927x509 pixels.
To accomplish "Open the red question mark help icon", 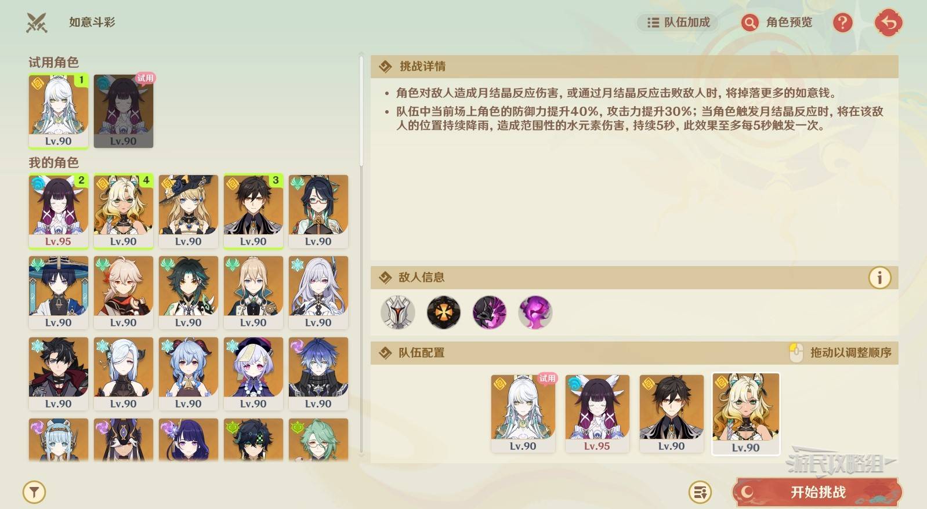I will coord(842,23).
